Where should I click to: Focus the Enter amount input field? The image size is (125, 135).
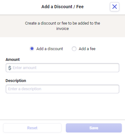click(x=62, y=68)
